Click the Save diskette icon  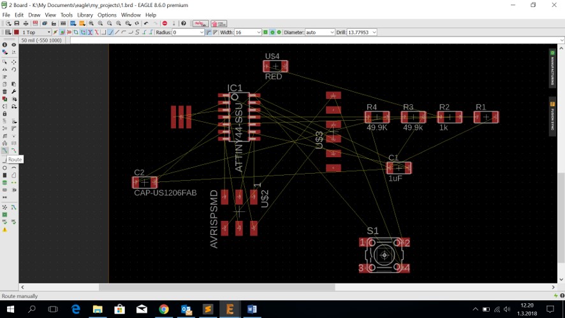(17, 24)
